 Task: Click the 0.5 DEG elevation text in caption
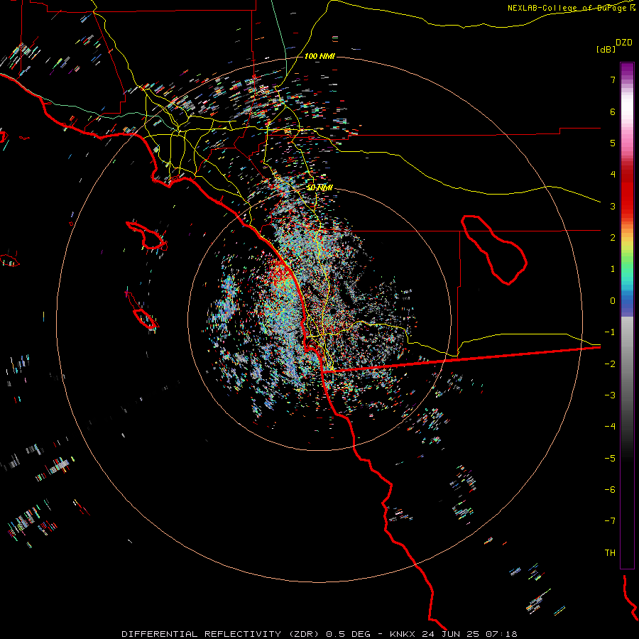[348, 634]
